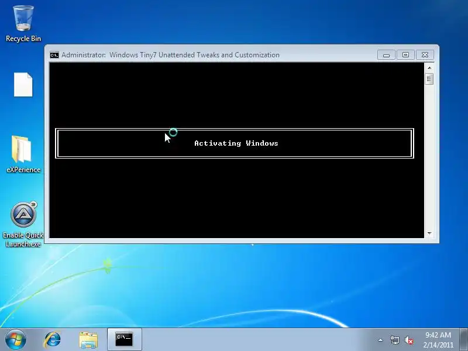Show hidden tray icons arrow
Screen dimensions: 468x351
(381, 340)
